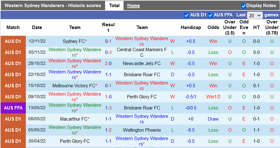Open the Last 20 games dropdown
The image size is (280, 148).
(255, 15)
